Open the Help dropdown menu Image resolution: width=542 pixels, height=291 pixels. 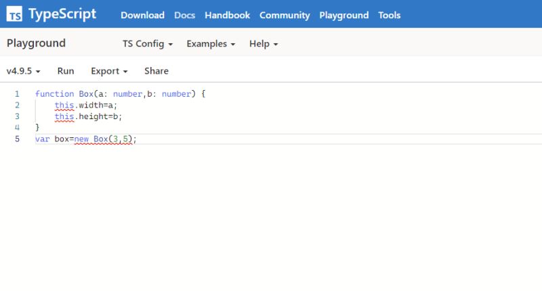click(264, 44)
